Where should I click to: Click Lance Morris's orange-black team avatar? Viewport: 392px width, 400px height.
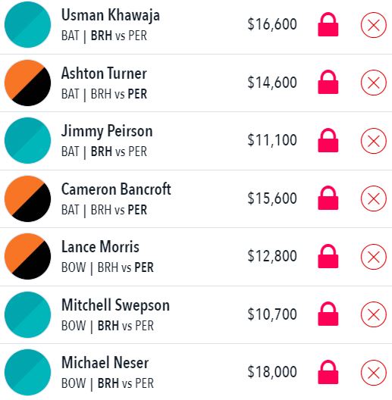(27, 256)
